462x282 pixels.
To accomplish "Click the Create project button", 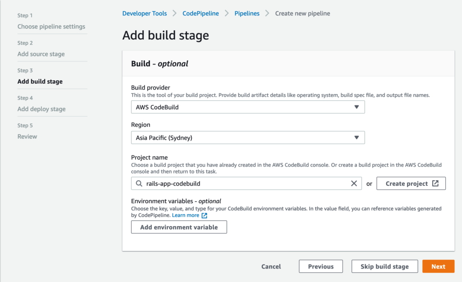I will (x=411, y=183).
